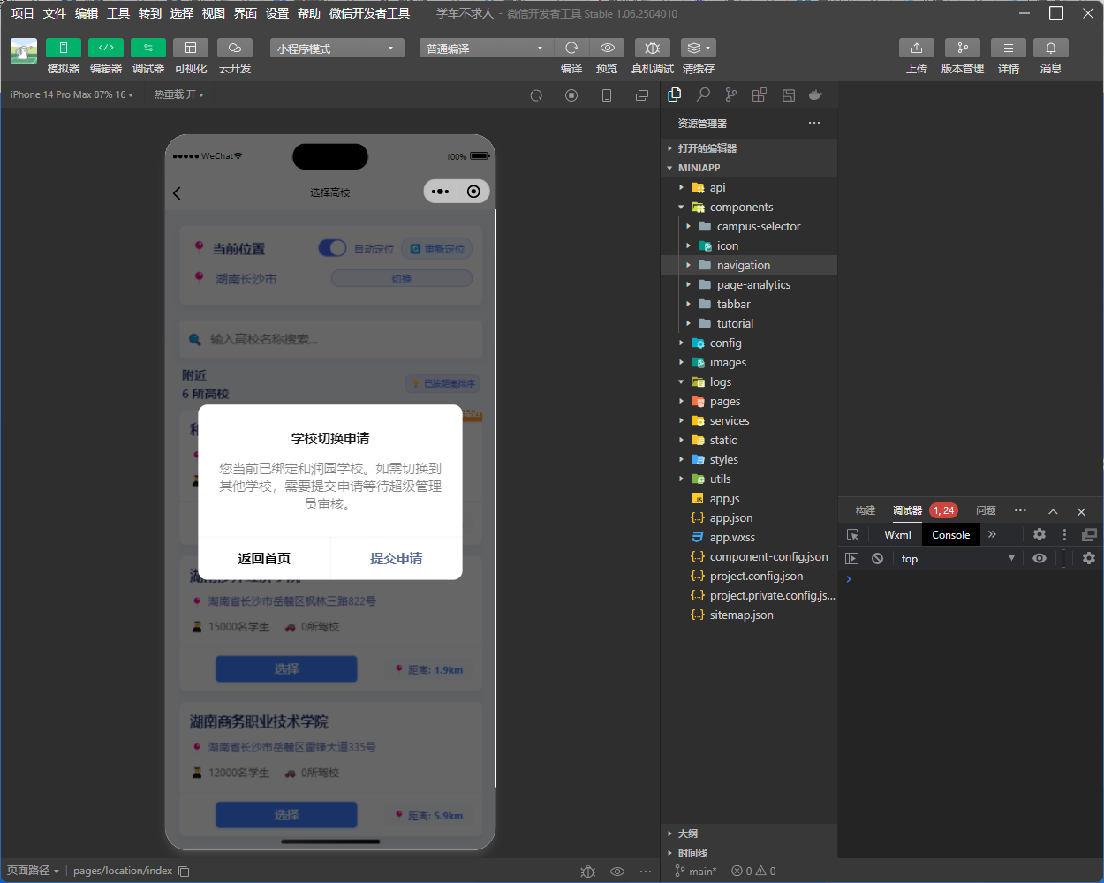Screen dimensions: 1104x883
Task: Toggle the Debugger panel button
Action: [148, 48]
